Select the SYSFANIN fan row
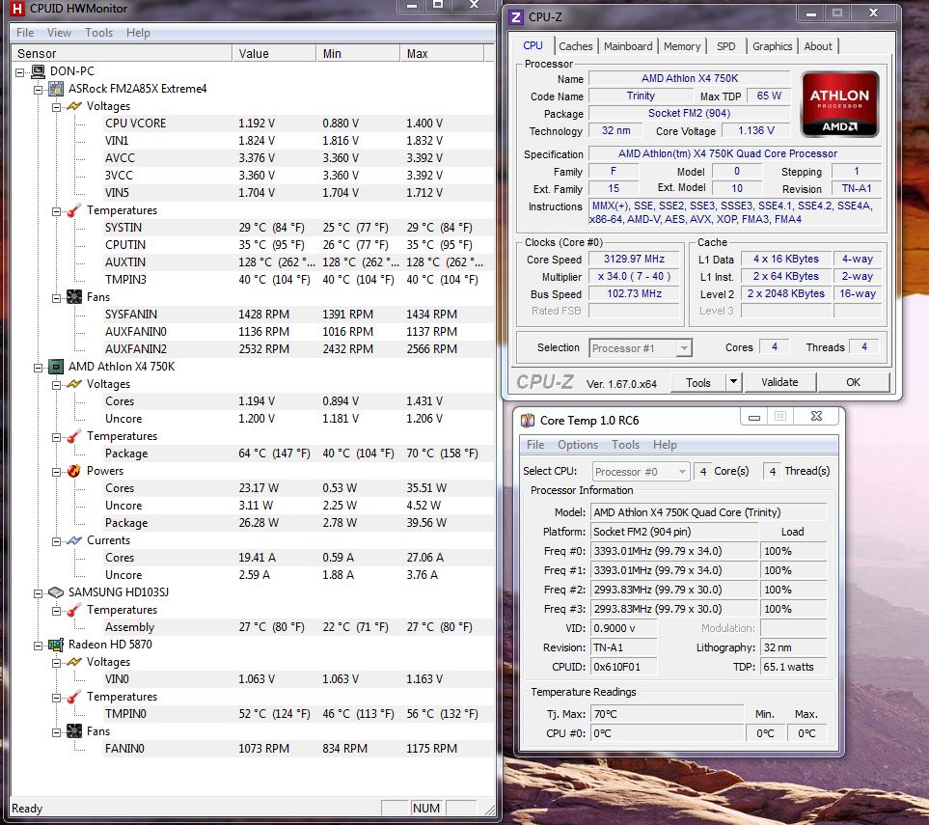This screenshot has width=929, height=825. [x=299, y=315]
